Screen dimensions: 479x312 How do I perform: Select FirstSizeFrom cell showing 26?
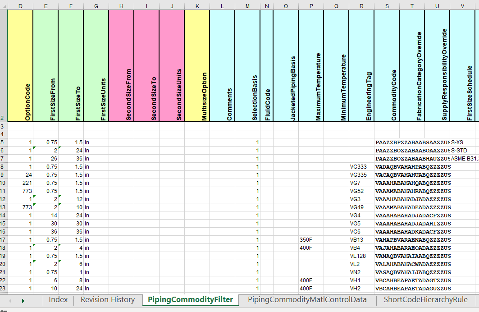point(46,159)
